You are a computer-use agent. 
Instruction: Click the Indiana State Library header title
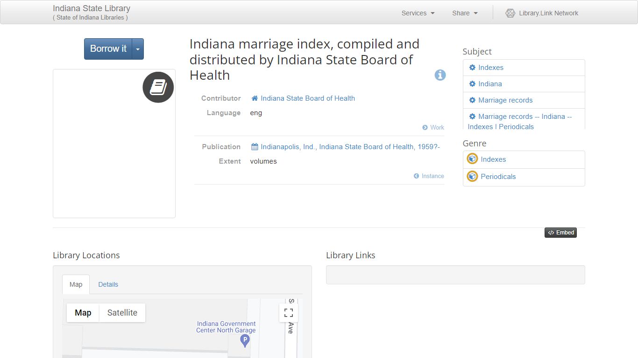coord(92,8)
